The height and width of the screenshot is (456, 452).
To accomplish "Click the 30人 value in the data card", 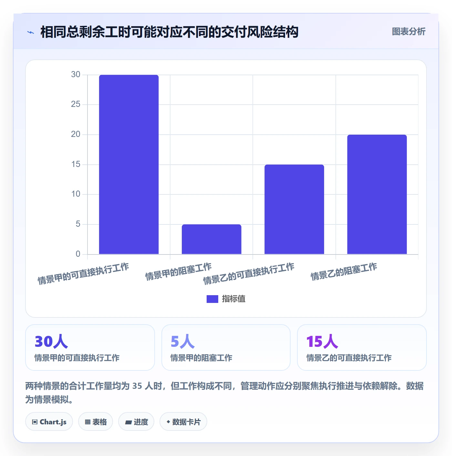I will point(51,341).
